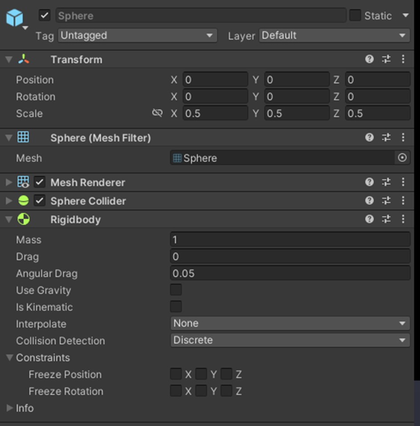Open Mesh Filter presets icon
The image size is (420, 426).
pyautogui.click(x=386, y=138)
